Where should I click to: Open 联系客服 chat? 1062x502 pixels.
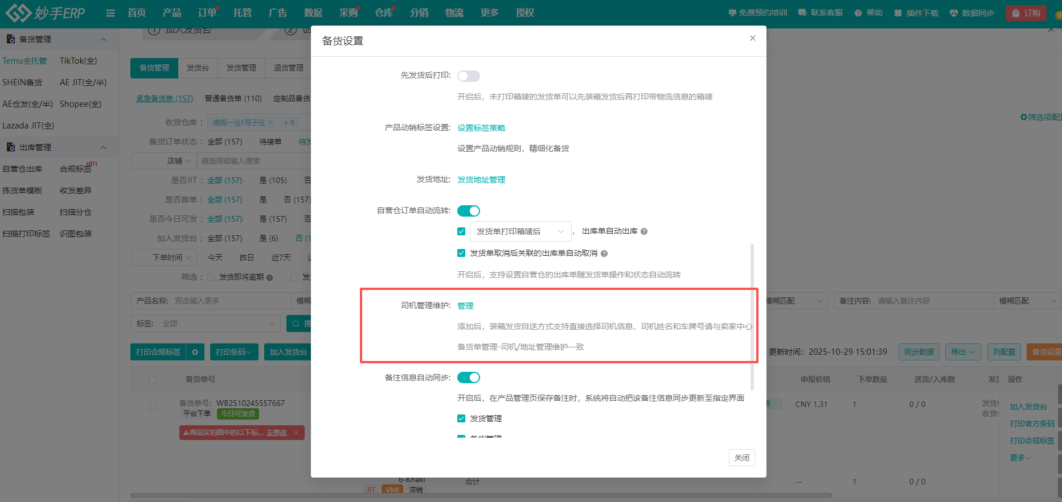821,13
